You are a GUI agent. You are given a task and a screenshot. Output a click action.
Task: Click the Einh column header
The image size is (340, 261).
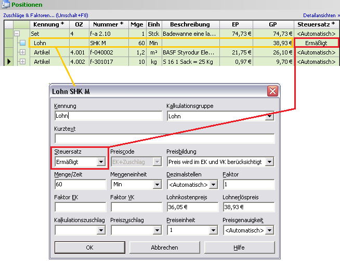coord(154,24)
